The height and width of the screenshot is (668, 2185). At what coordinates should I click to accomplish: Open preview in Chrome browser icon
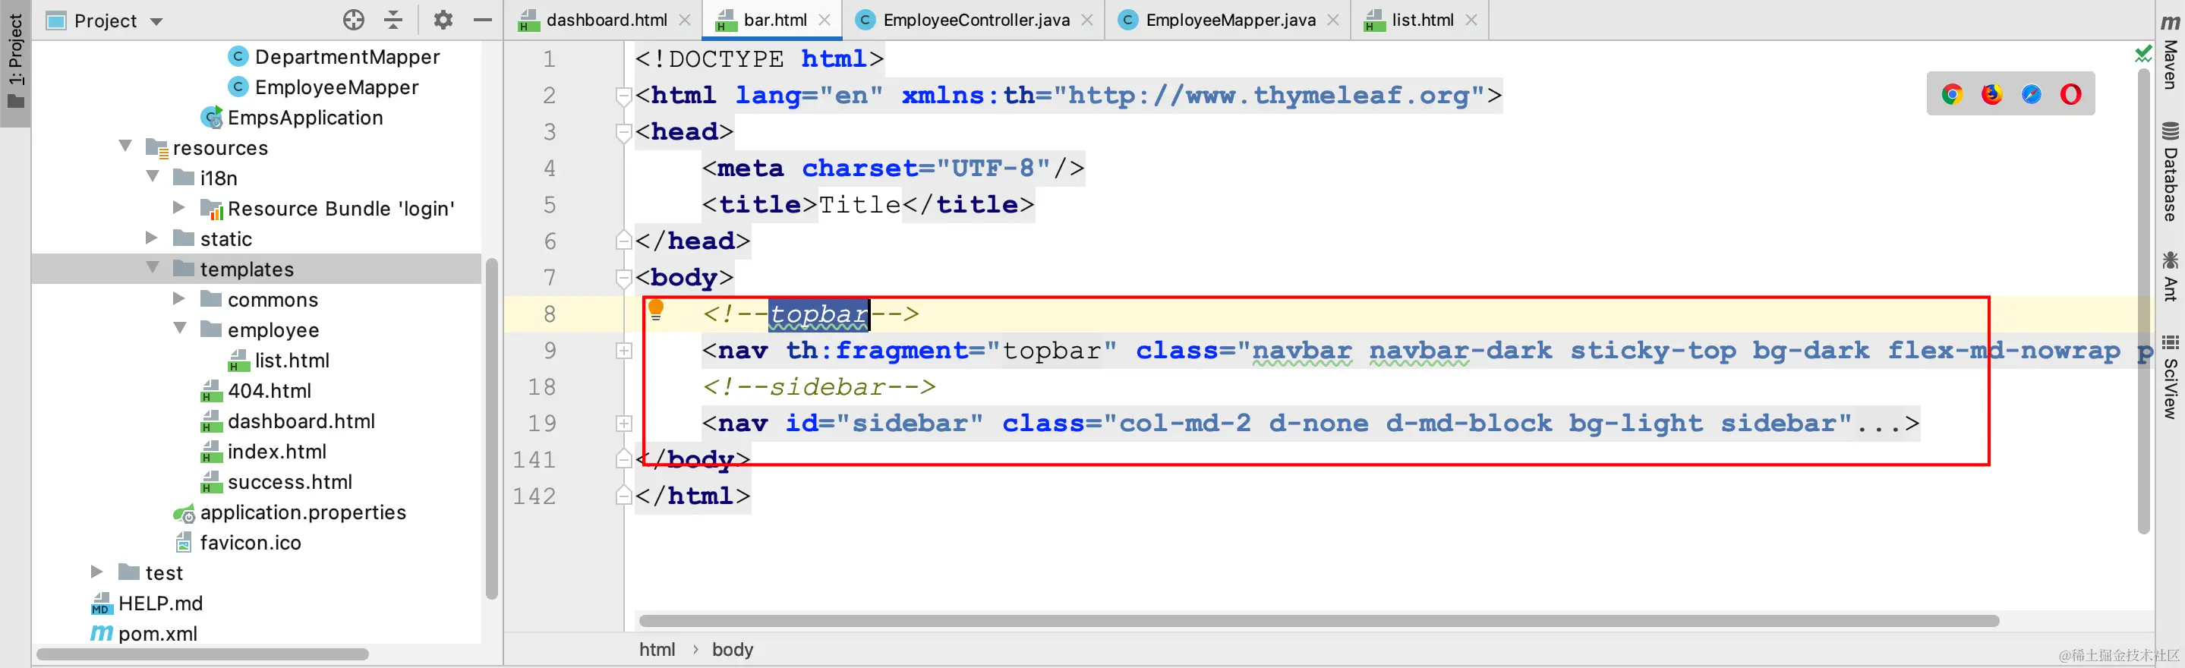(1952, 94)
